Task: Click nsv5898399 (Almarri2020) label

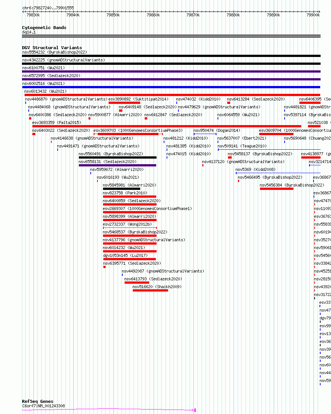Action: tap(129, 216)
